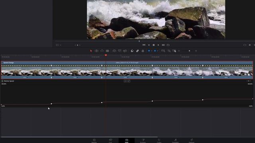Enable the Dynamic Trim Mode tool
Screen dimensions: 255x143
[102, 51]
